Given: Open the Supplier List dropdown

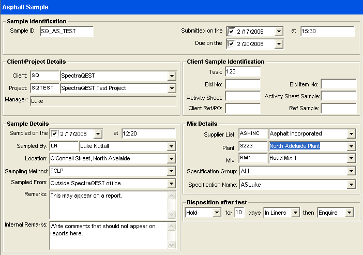Looking at the screenshot, I should 351,134.
